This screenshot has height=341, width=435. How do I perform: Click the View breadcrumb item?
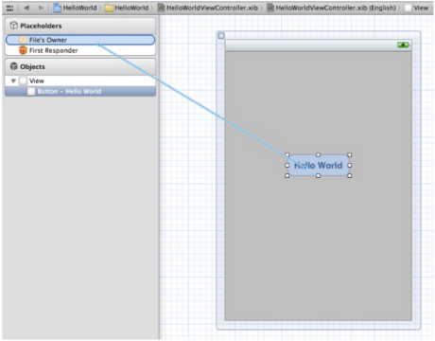(416, 8)
